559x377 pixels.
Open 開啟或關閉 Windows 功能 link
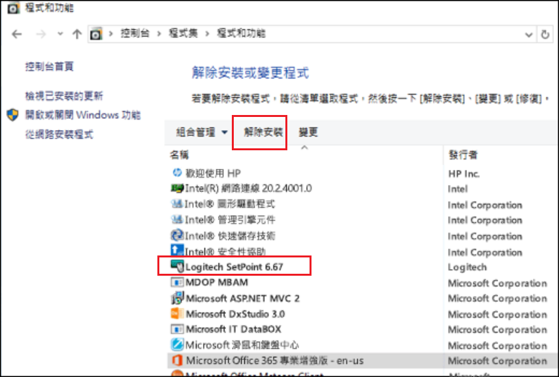coord(83,115)
